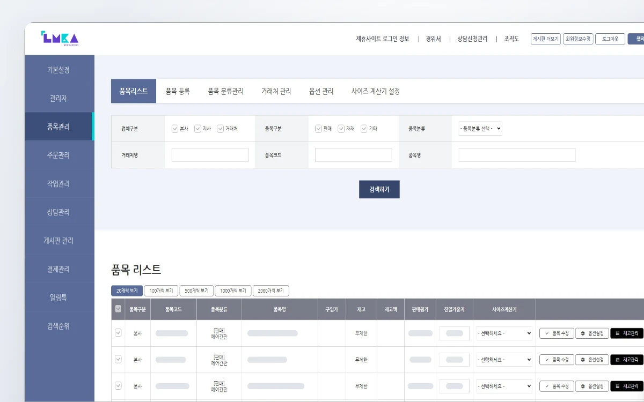This screenshot has width=644, height=402.
Task: Open 검색순위 in the sidebar
Action: click(58, 326)
